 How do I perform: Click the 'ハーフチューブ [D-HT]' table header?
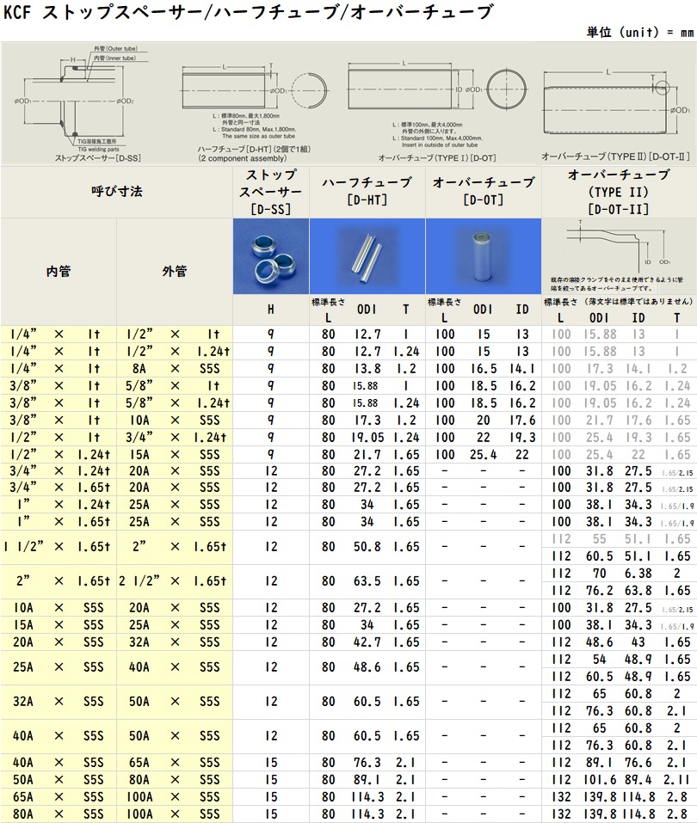coord(367,191)
